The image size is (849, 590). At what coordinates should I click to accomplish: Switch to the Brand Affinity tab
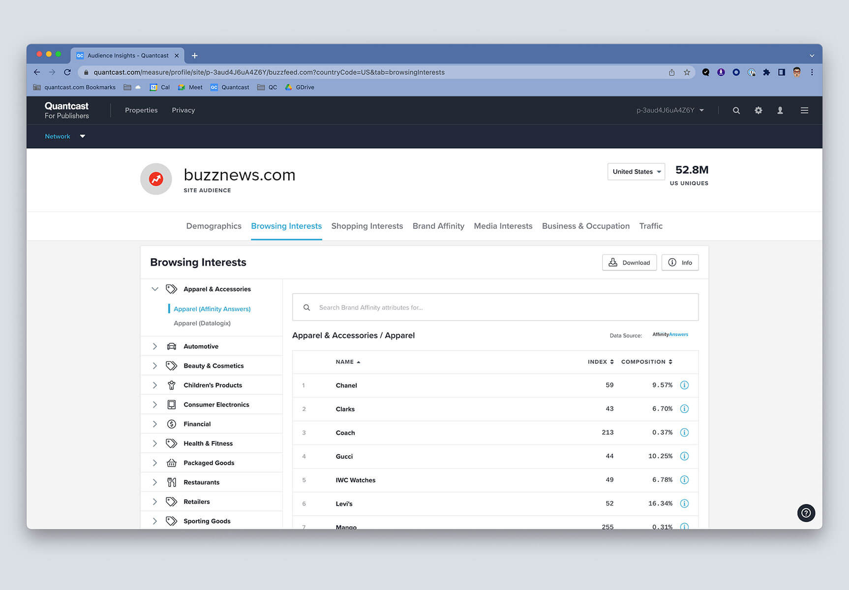pos(438,226)
